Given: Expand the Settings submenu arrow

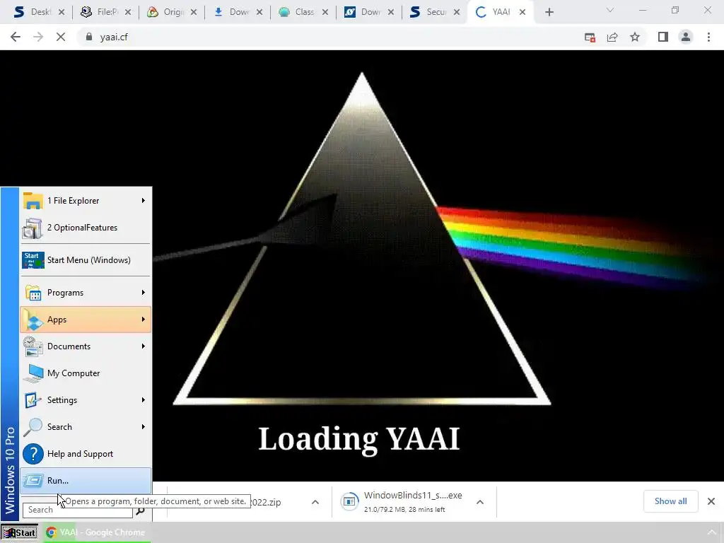Looking at the screenshot, I should point(144,400).
